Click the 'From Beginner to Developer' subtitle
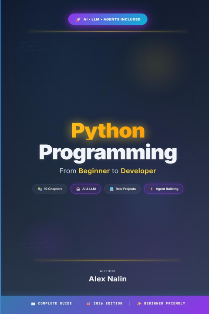This screenshot has width=209, height=314. tap(108, 171)
